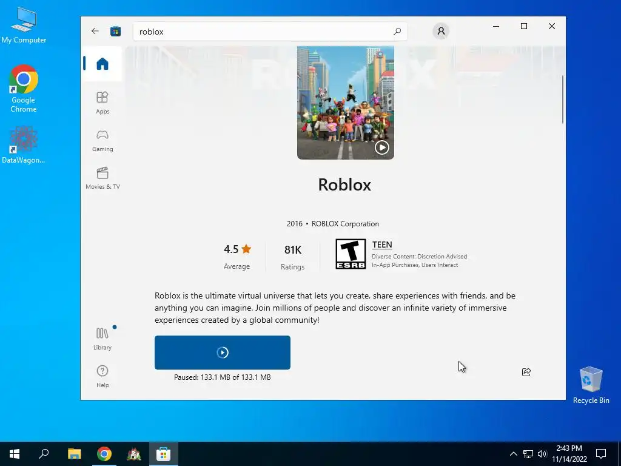This screenshot has width=621, height=466.
Task: Open the user account profile icon
Action: pyautogui.click(x=441, y=31)
